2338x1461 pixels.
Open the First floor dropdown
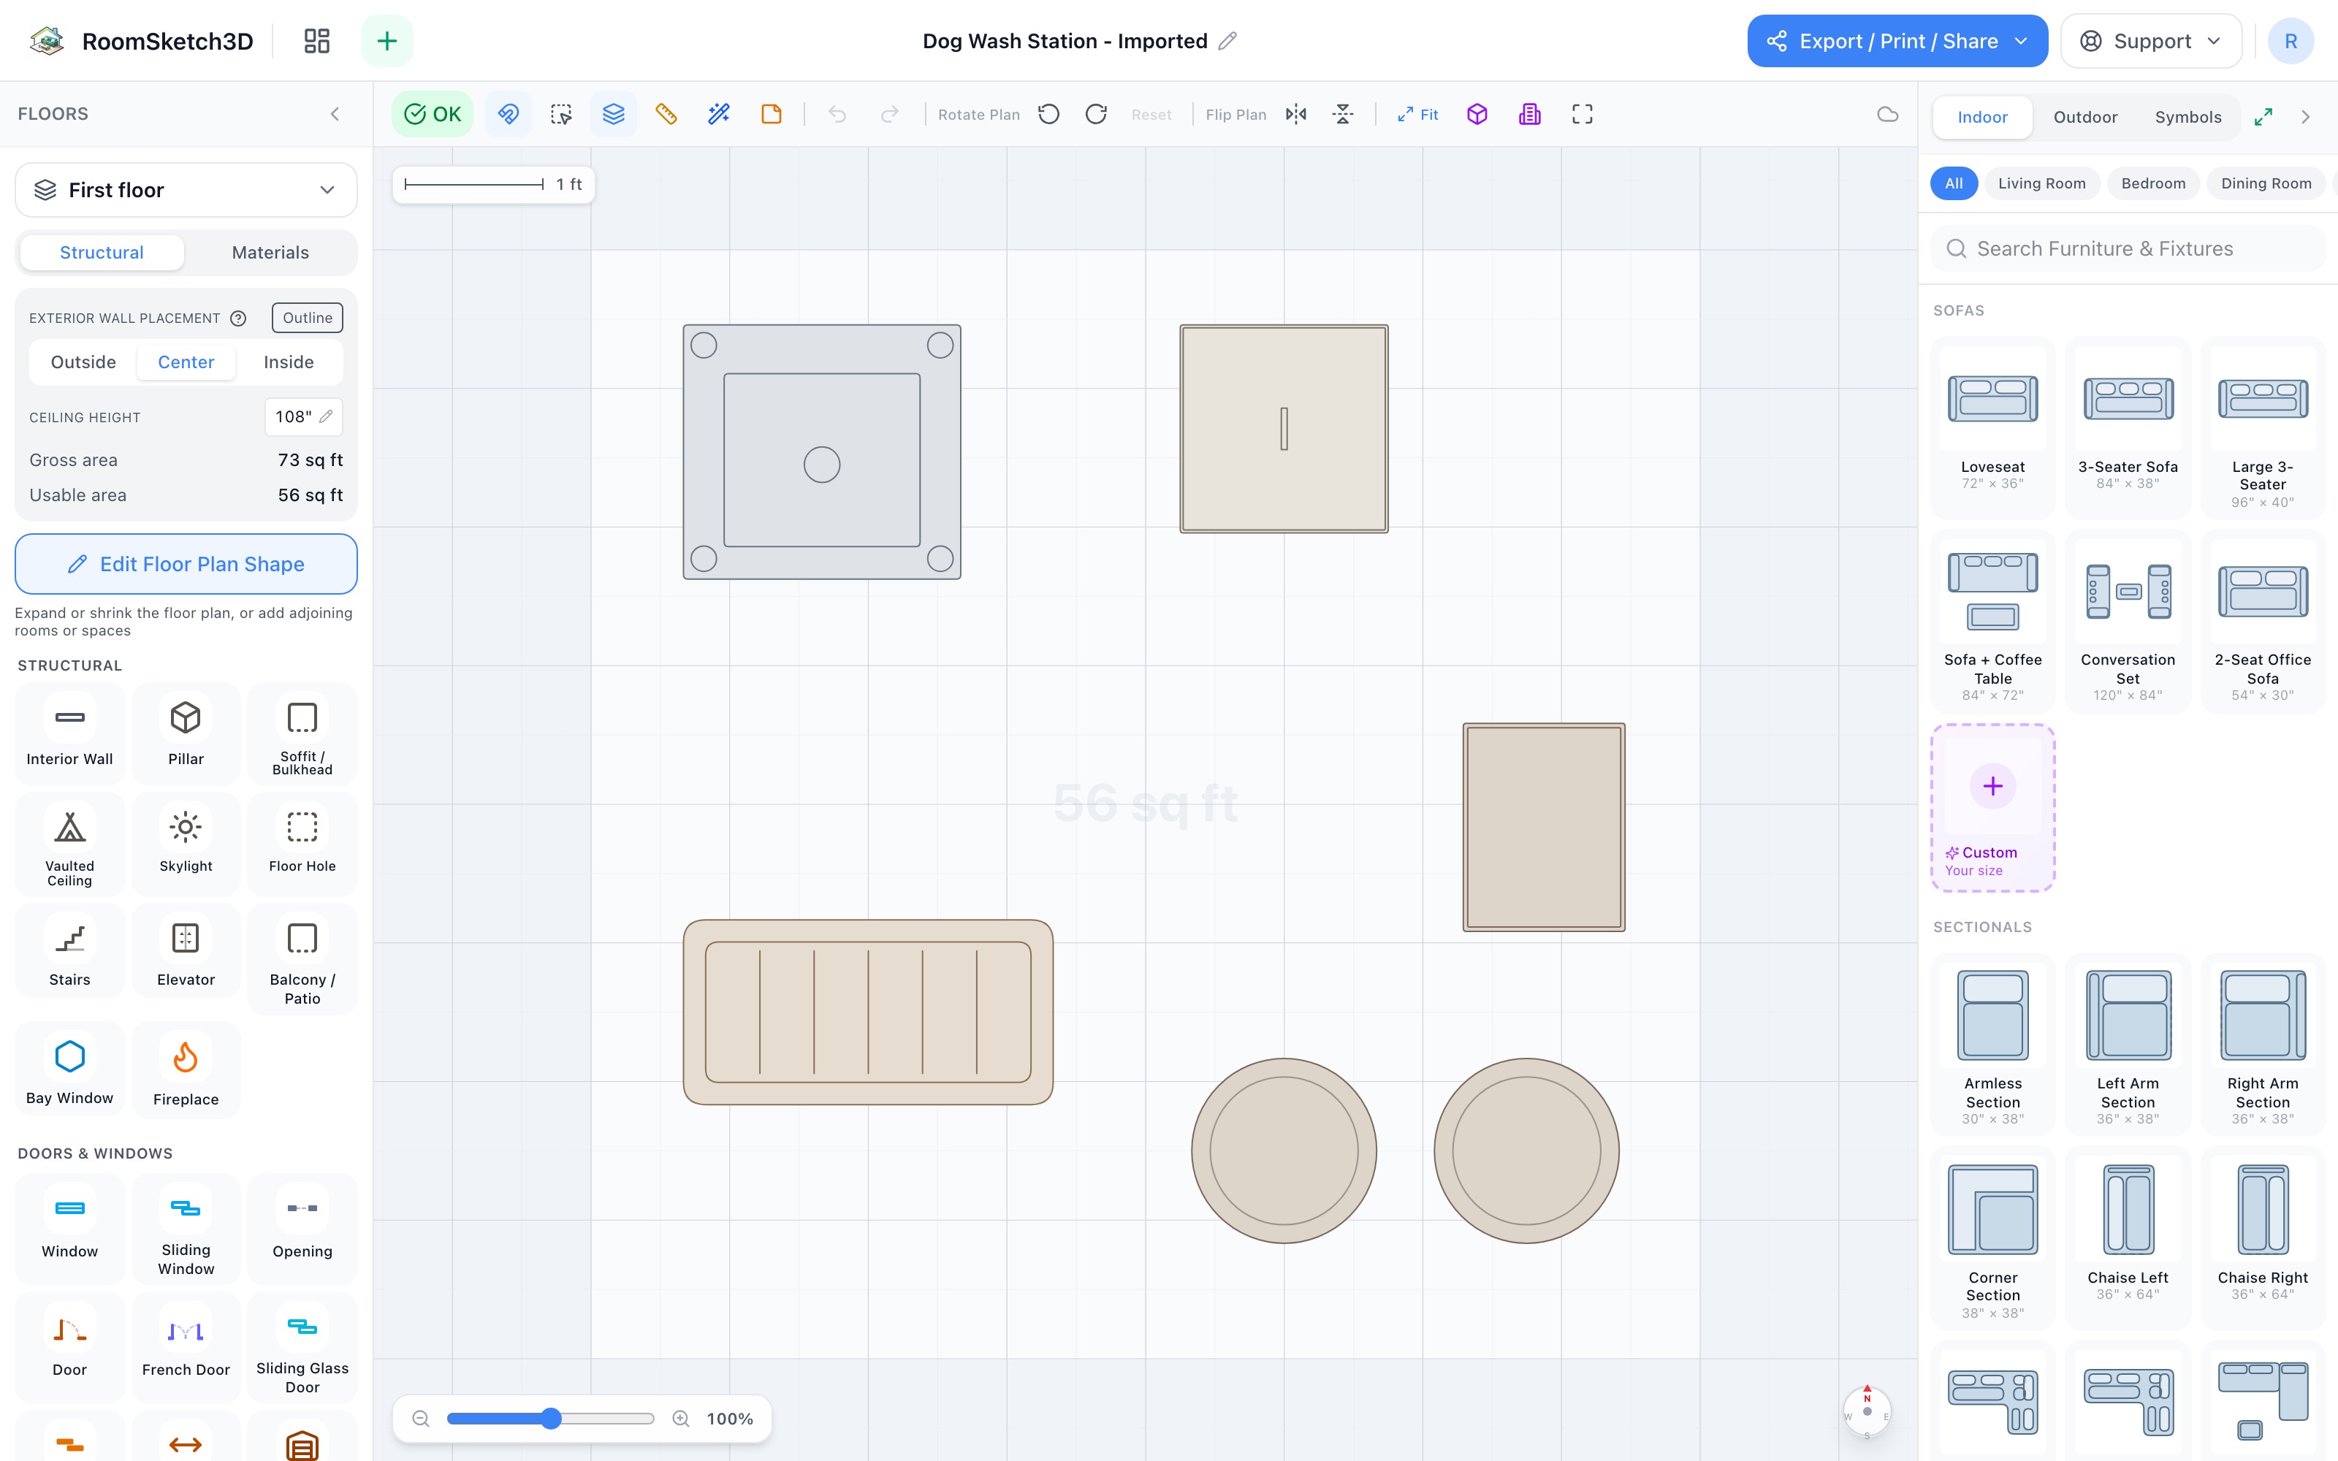186,189
